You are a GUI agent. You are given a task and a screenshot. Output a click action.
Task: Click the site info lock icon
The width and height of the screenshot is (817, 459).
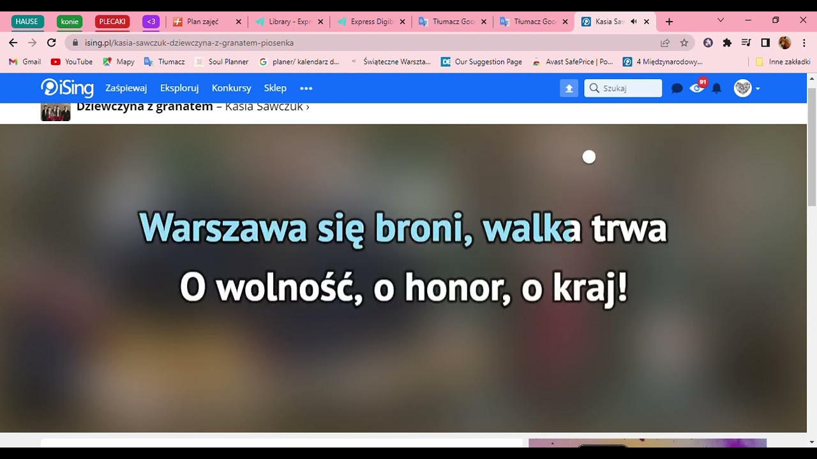(75, 43)
